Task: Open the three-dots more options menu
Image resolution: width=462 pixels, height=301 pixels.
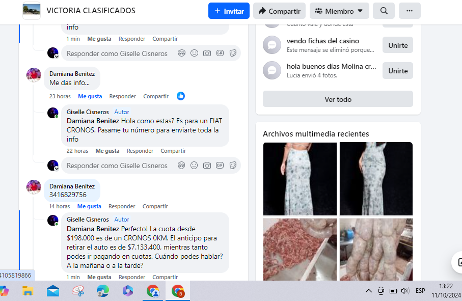Action: (x=409, y=11)
